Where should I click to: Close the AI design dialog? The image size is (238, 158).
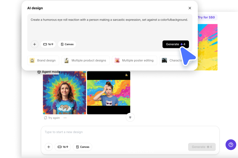[190, 8]
